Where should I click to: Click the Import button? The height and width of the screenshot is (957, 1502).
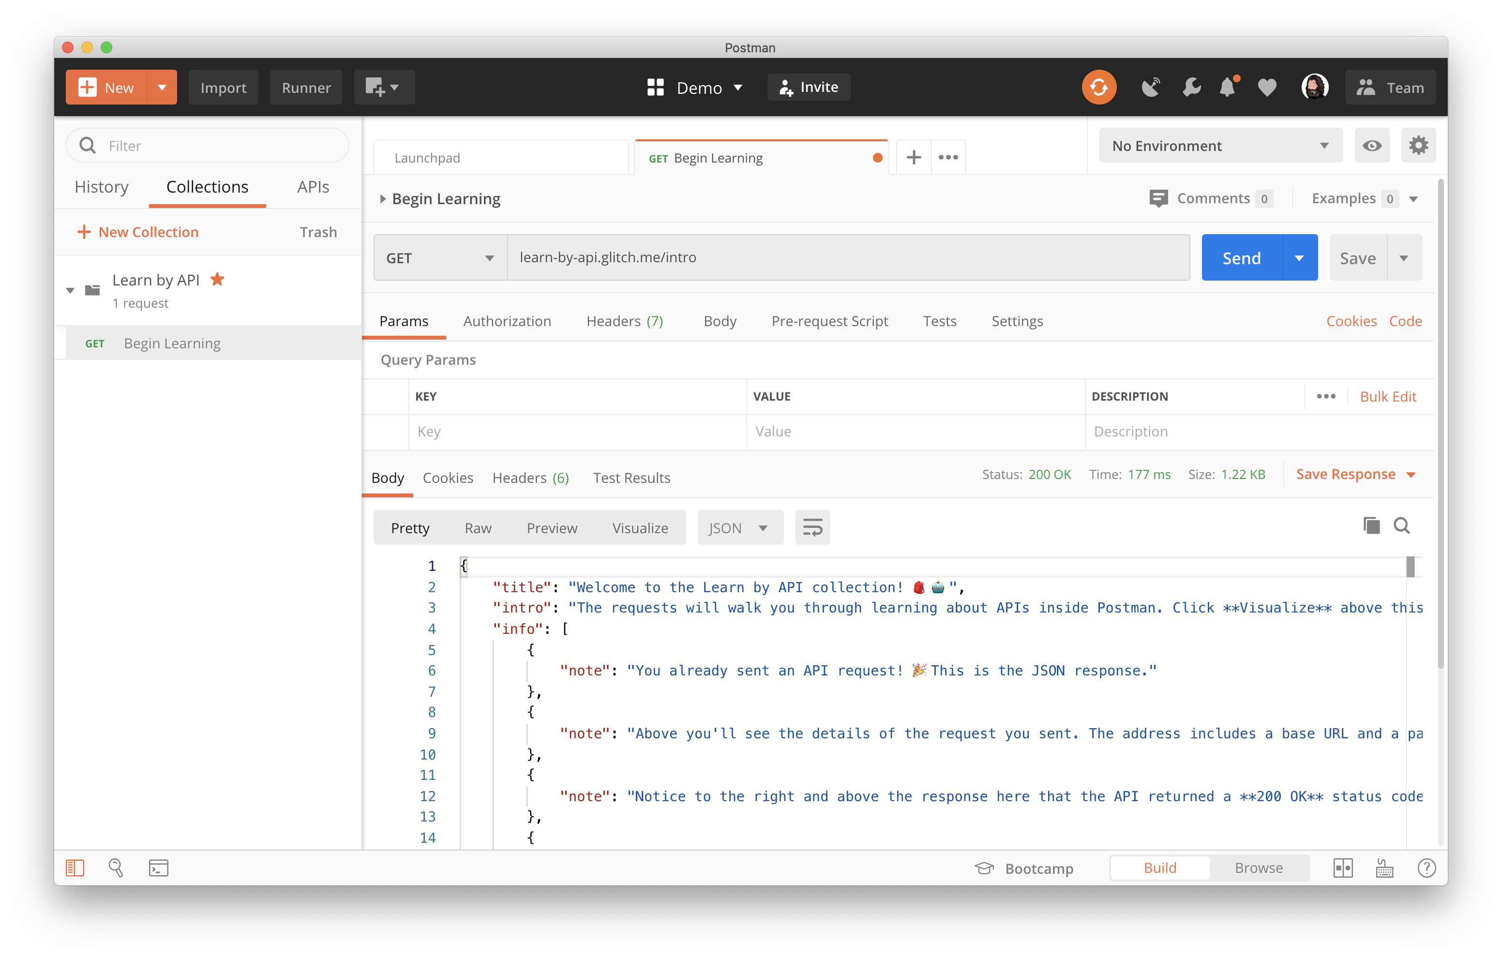click(x=223, y=88)
